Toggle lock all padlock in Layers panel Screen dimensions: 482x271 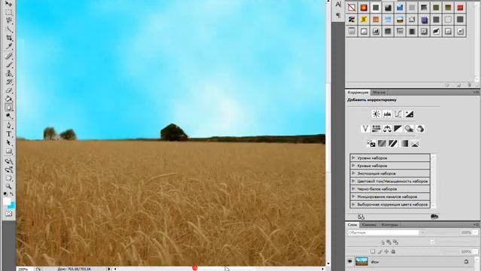point(393,251)
